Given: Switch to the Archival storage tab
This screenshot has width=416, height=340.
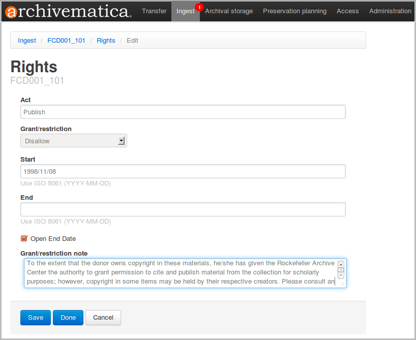Looking at the screenshot, I should 229,11.
